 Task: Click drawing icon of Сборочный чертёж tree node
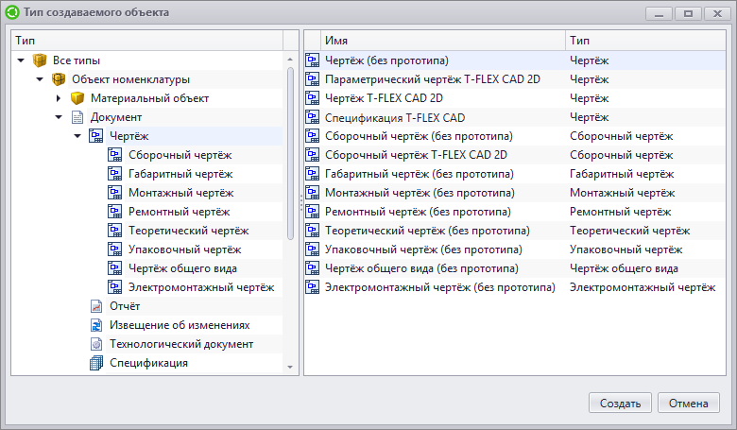(114, 155)
